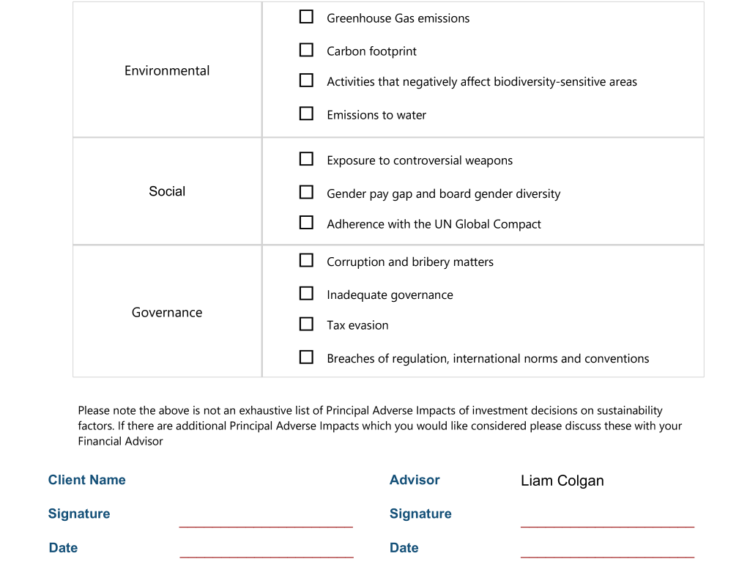Select Adherence with the UN Global Compact
The width and height of the screenshot is (739, 578).
(306, 223)
